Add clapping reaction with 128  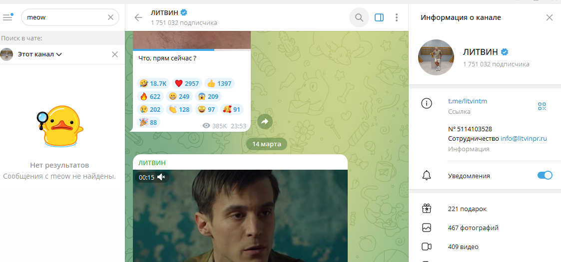coord(179,109)
